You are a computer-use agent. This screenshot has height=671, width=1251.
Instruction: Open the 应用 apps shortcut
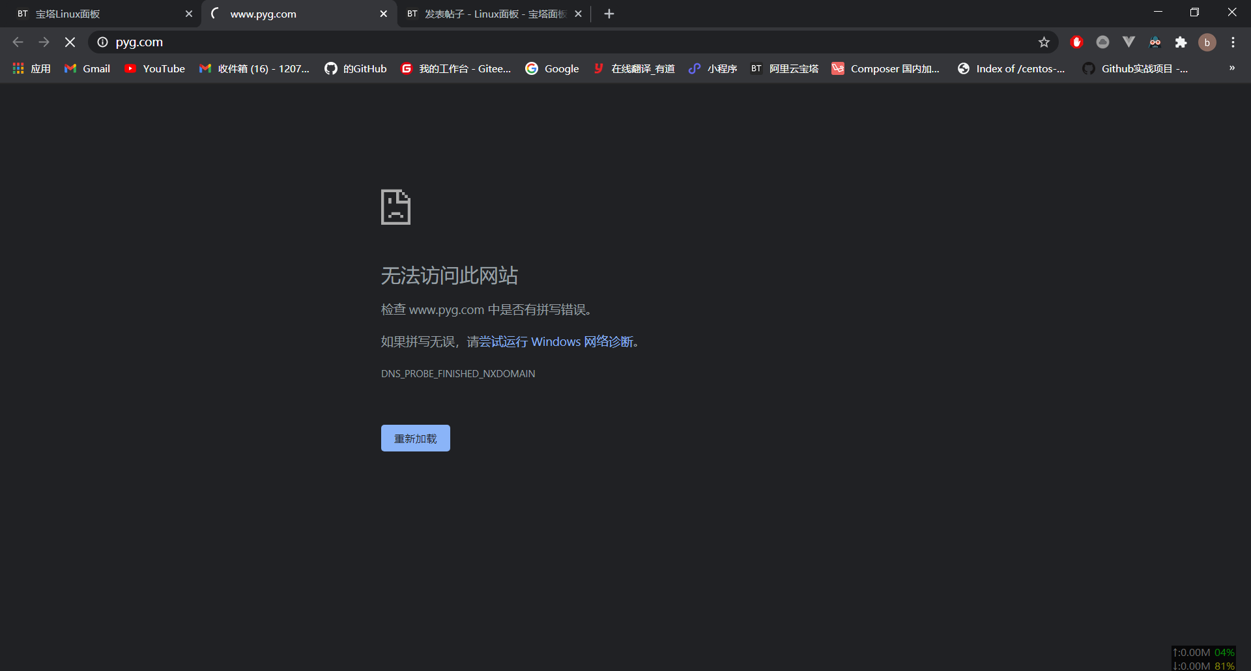click(31, 68)
